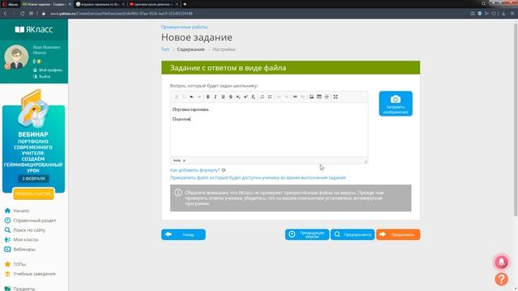Click the cut icon in editor toolbar
518x291 pixels.
(x=176, y=97)
